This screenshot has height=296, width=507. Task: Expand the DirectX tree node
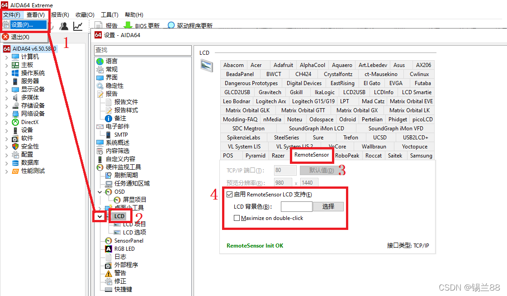(x=6, y=122)
